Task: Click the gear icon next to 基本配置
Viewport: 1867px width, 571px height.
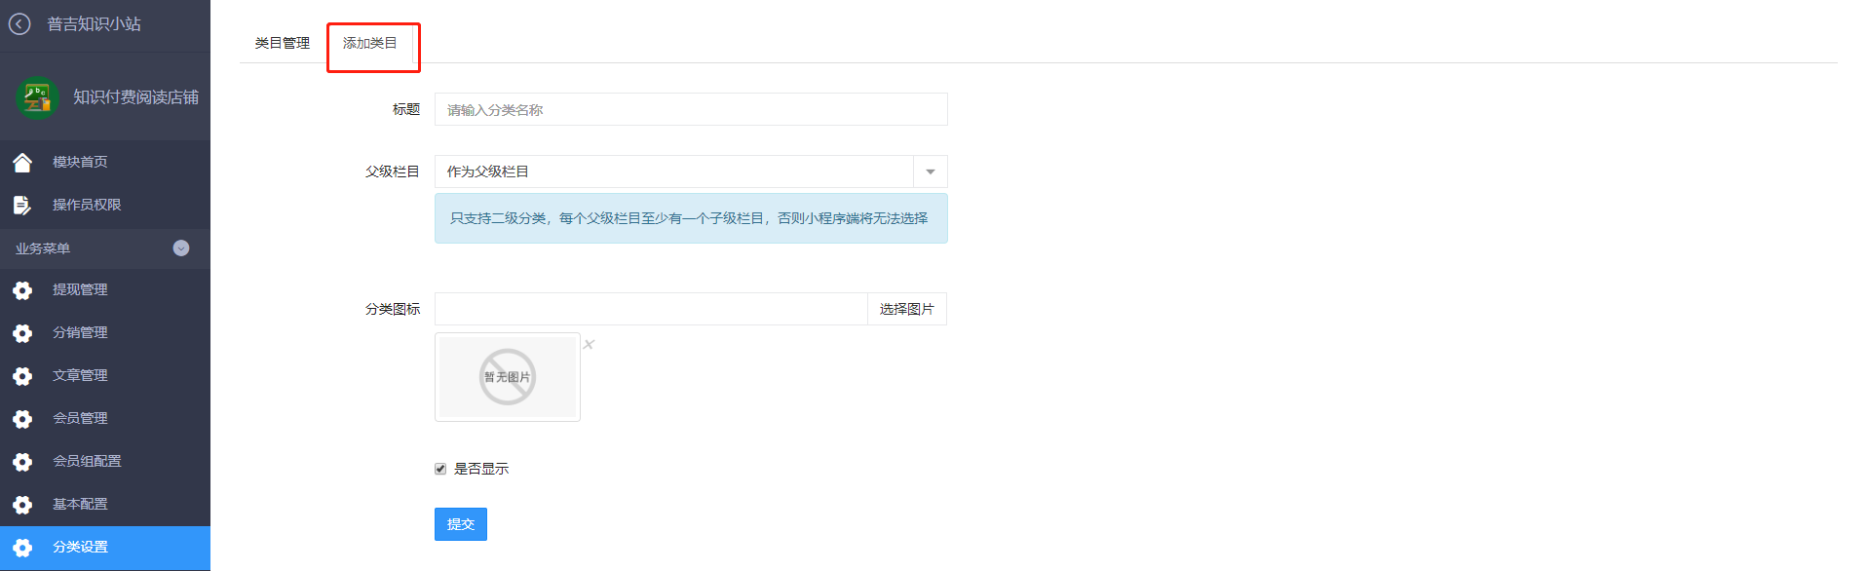Action: [22, 505]
